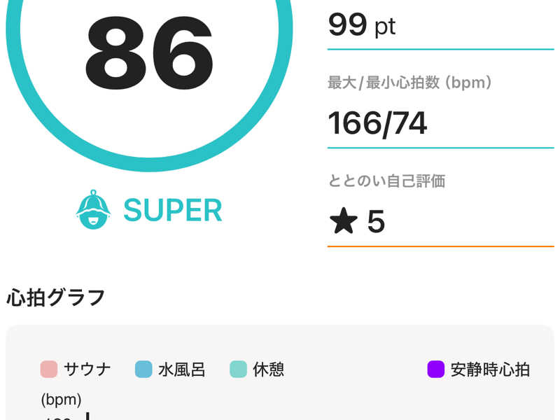The height and width of the screenshot is (420, 560).
Task: Toggle the 水風呂 legend text
Action: (x=182, y=370)
